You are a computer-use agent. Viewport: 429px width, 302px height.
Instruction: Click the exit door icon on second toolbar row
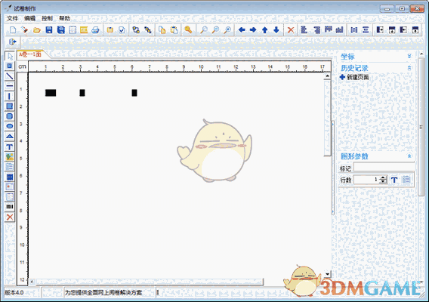click(13, 42)
